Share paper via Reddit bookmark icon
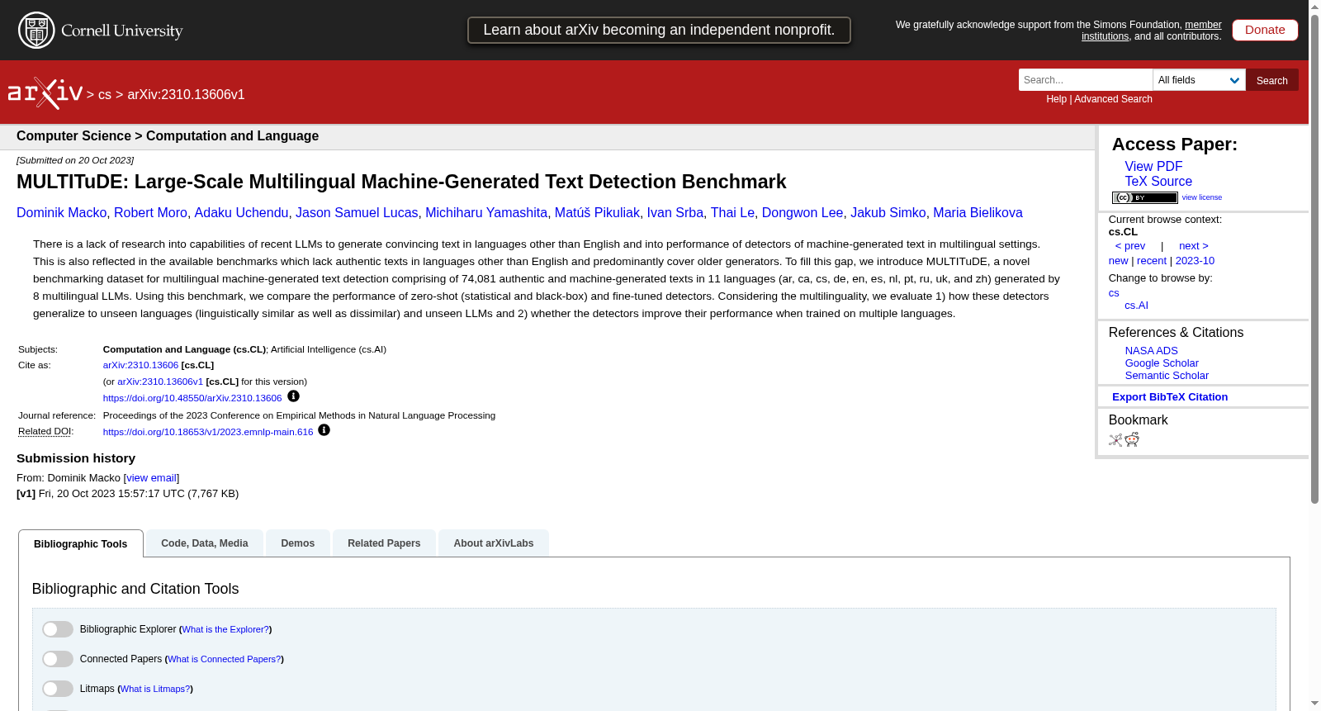 click(x=1132, y=439)
